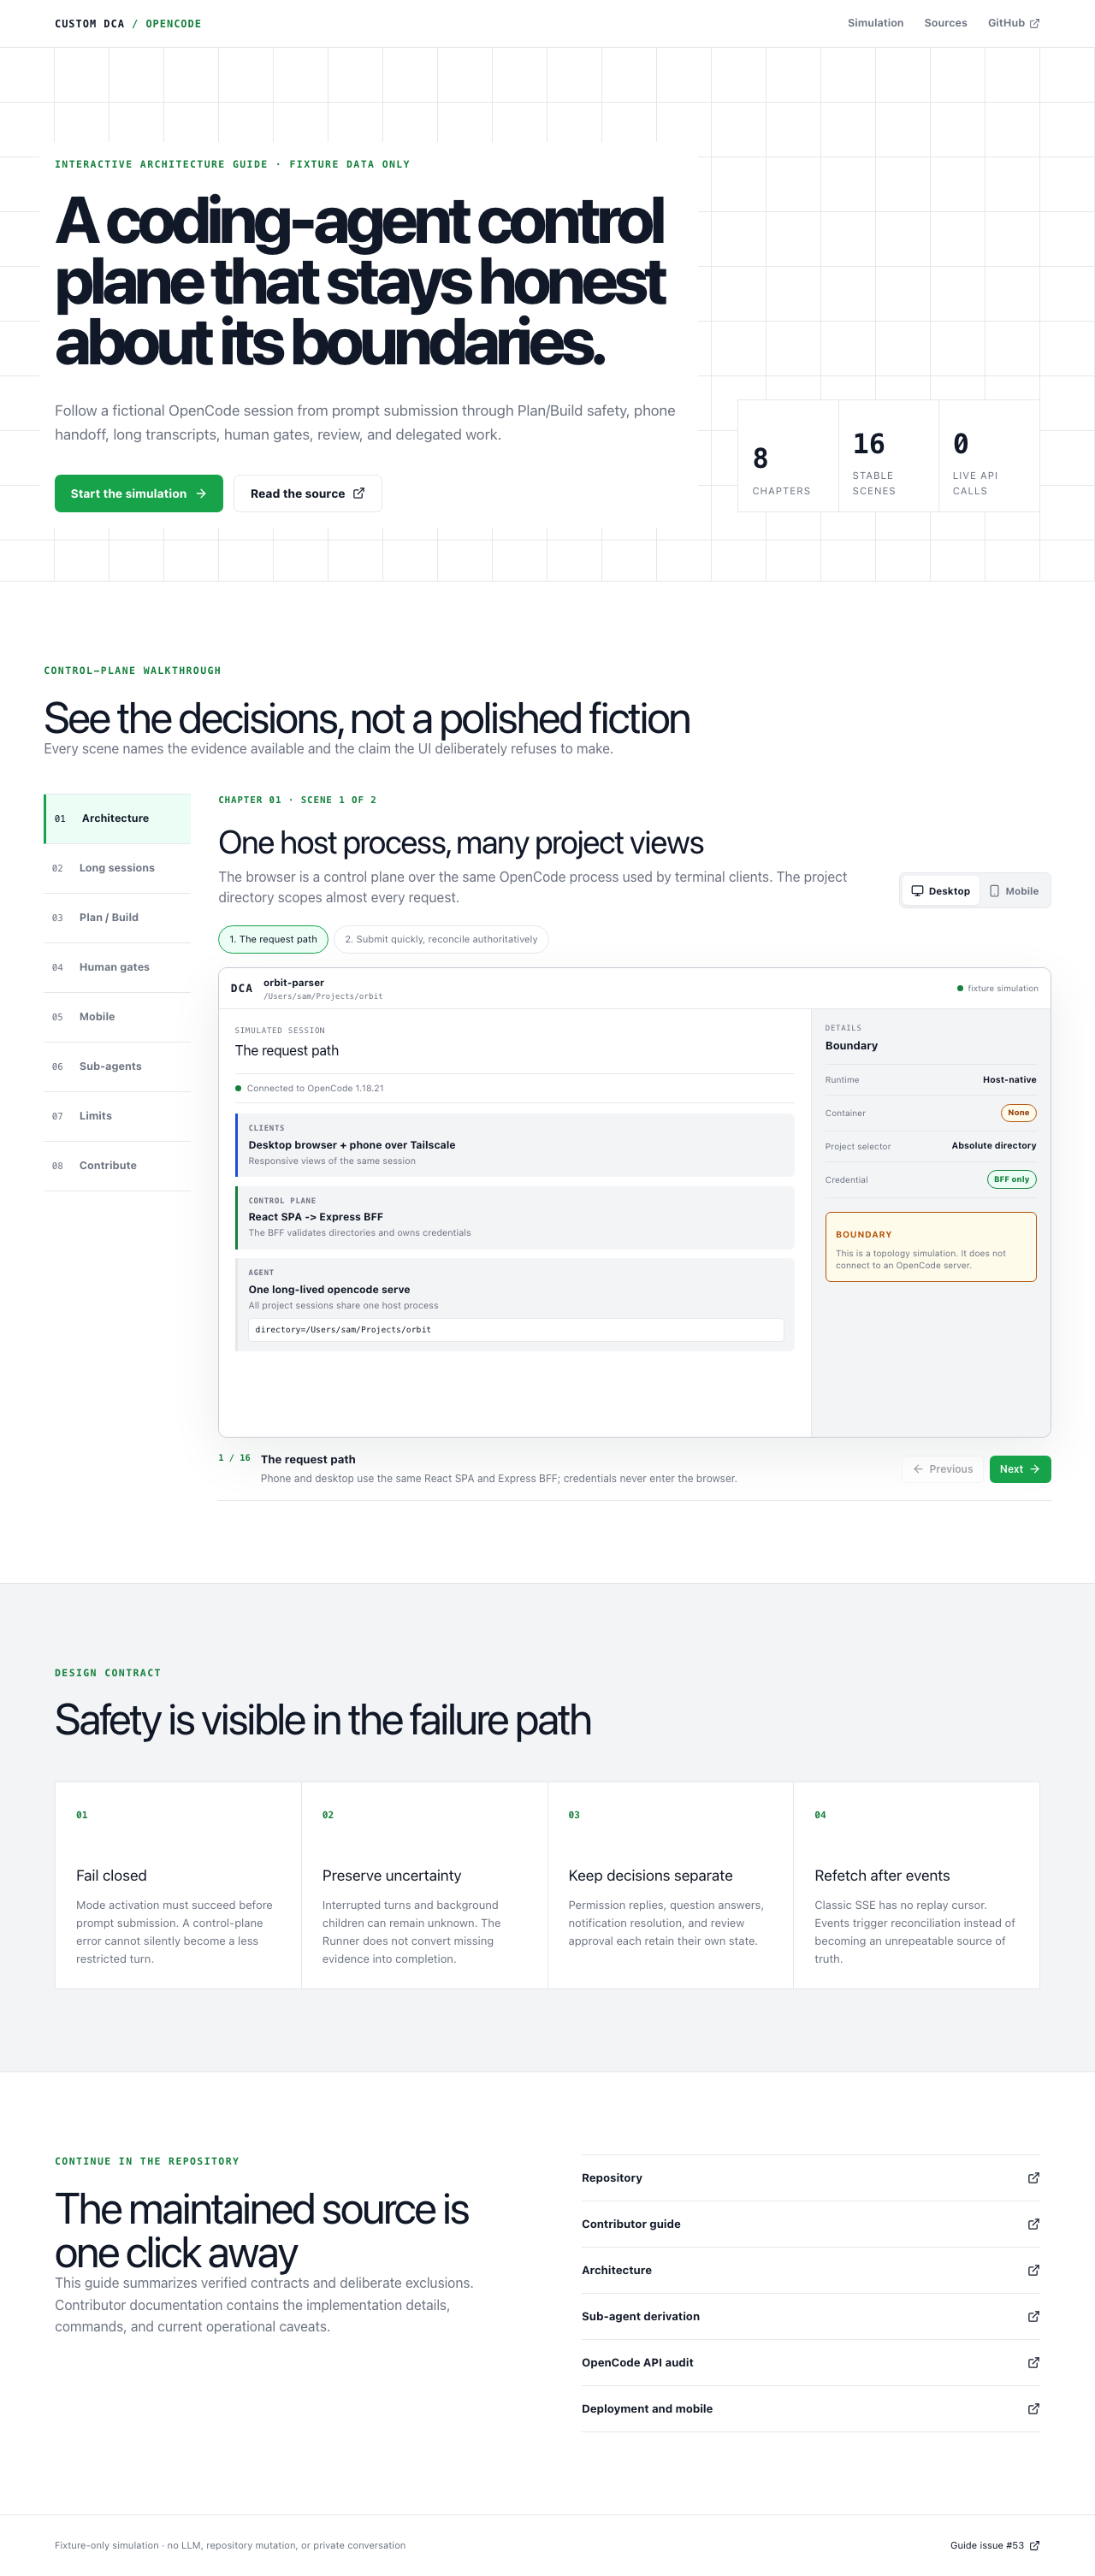Click the 'directory=/Users/sam/Projects/orbit' code field
This screenshot has height=2576, width=1095.
(516, 1330)
